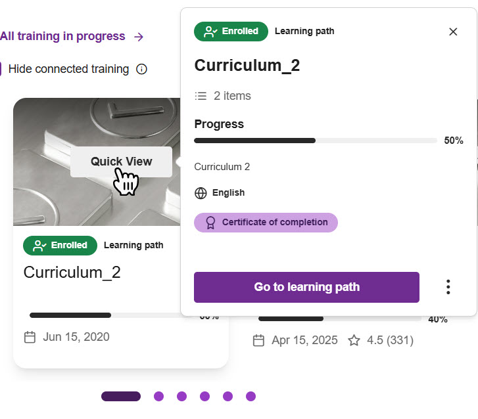
Task: Toggle the Hide connected training checkbox
Action: coord(1,69)
